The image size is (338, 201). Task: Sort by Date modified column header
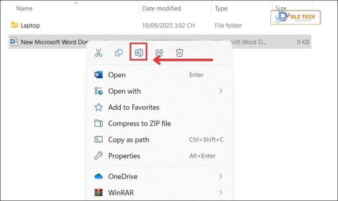(x=161, y=8)
